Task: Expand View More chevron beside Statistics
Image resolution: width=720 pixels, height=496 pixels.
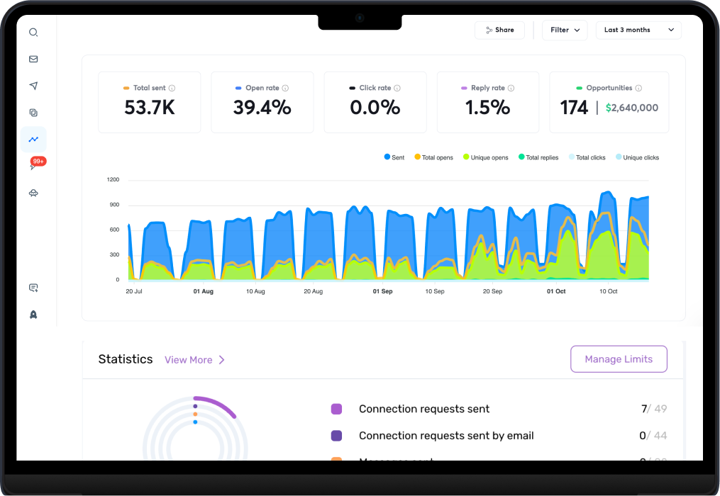Action: [221, 360]
